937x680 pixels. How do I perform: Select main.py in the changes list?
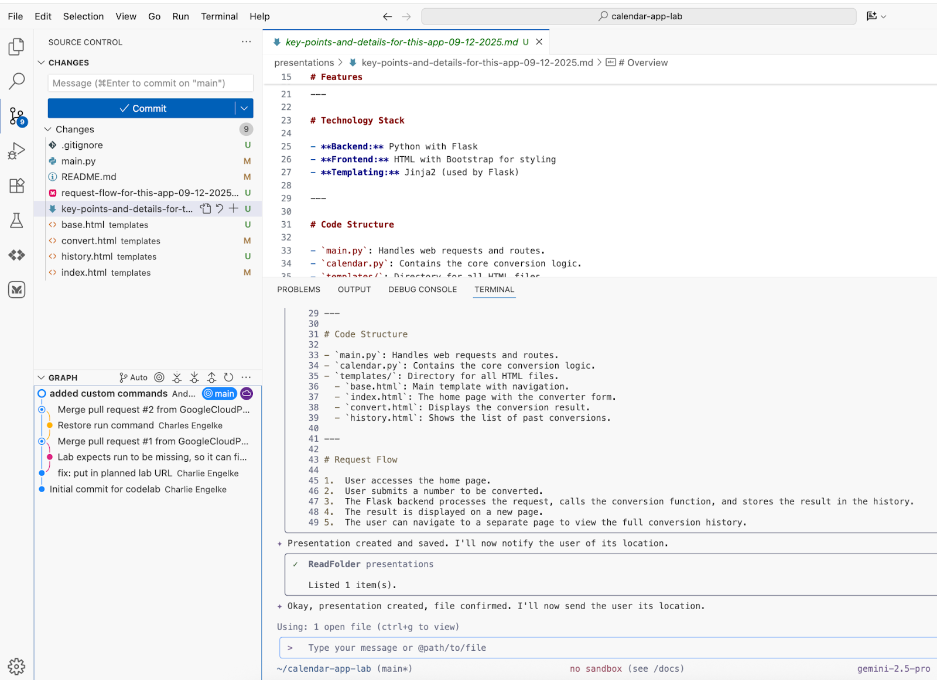tap(78, 161)
